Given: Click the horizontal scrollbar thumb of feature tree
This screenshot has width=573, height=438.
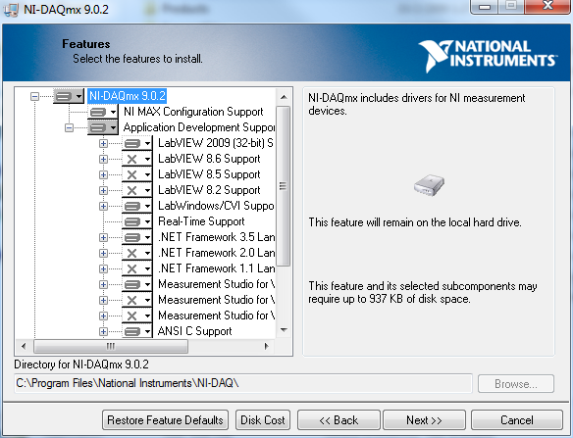Looking at the screenshot, I should click(111, 346).
